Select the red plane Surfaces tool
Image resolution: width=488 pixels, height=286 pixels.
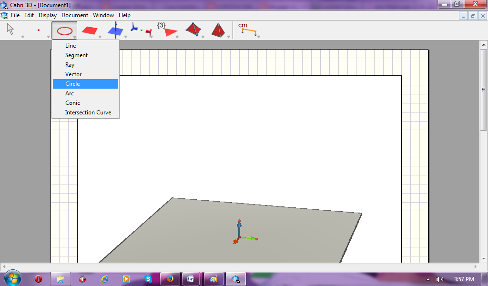89,30
